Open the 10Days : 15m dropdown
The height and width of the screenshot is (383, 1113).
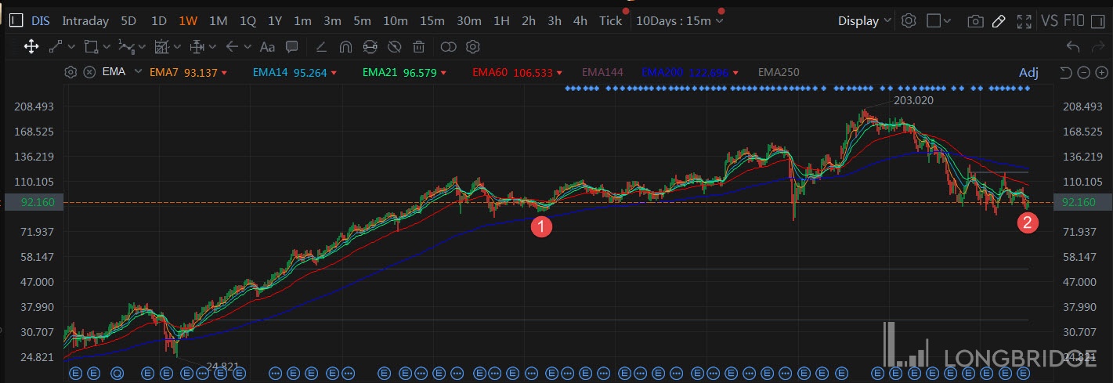click(x=679, y=21)
